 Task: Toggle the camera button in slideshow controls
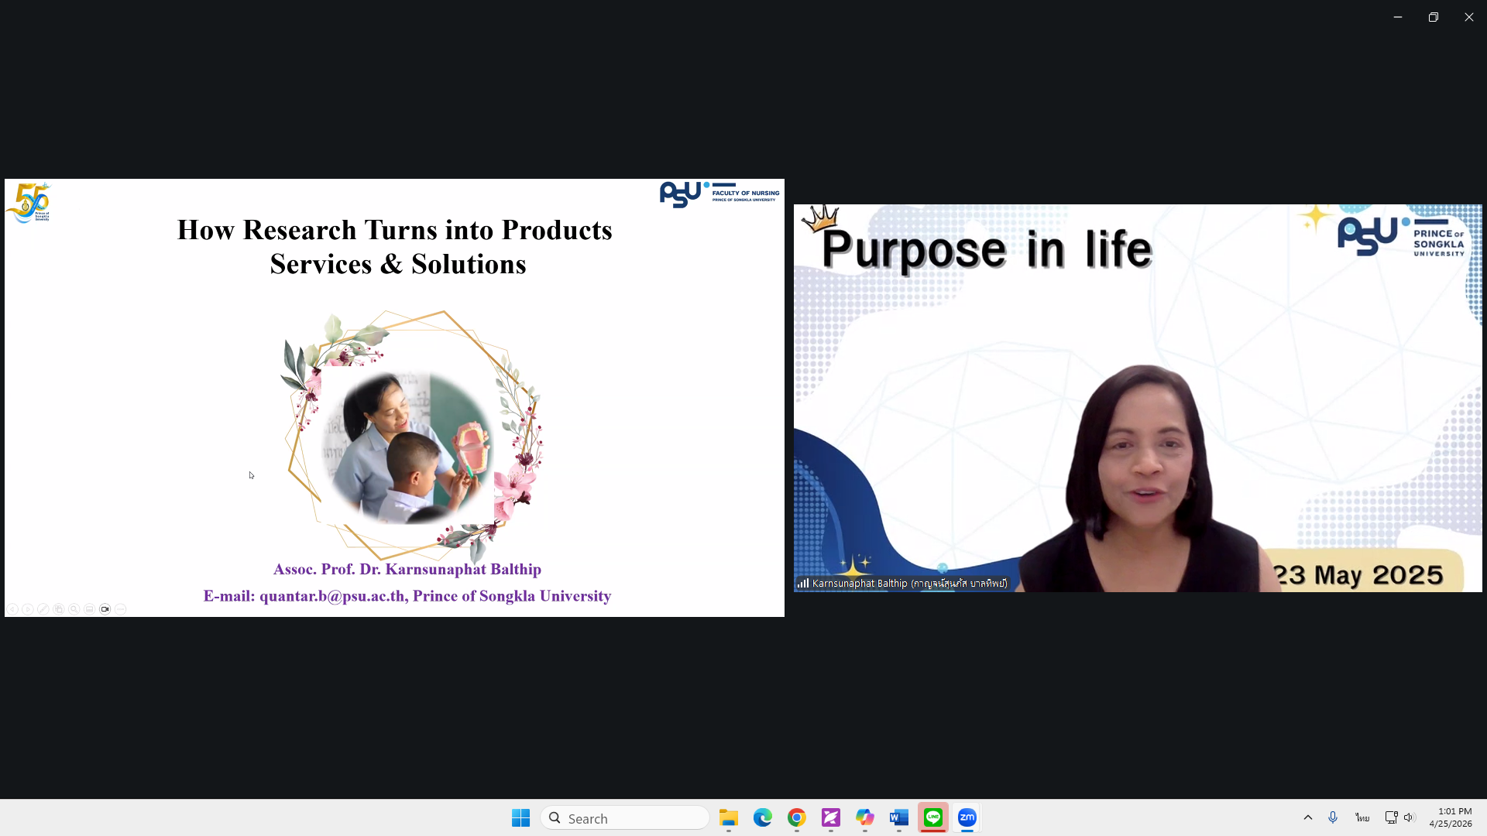click(105, 609)
